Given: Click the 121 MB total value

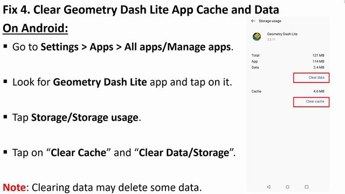Looking at the screenshot, I should coord(319,55).
